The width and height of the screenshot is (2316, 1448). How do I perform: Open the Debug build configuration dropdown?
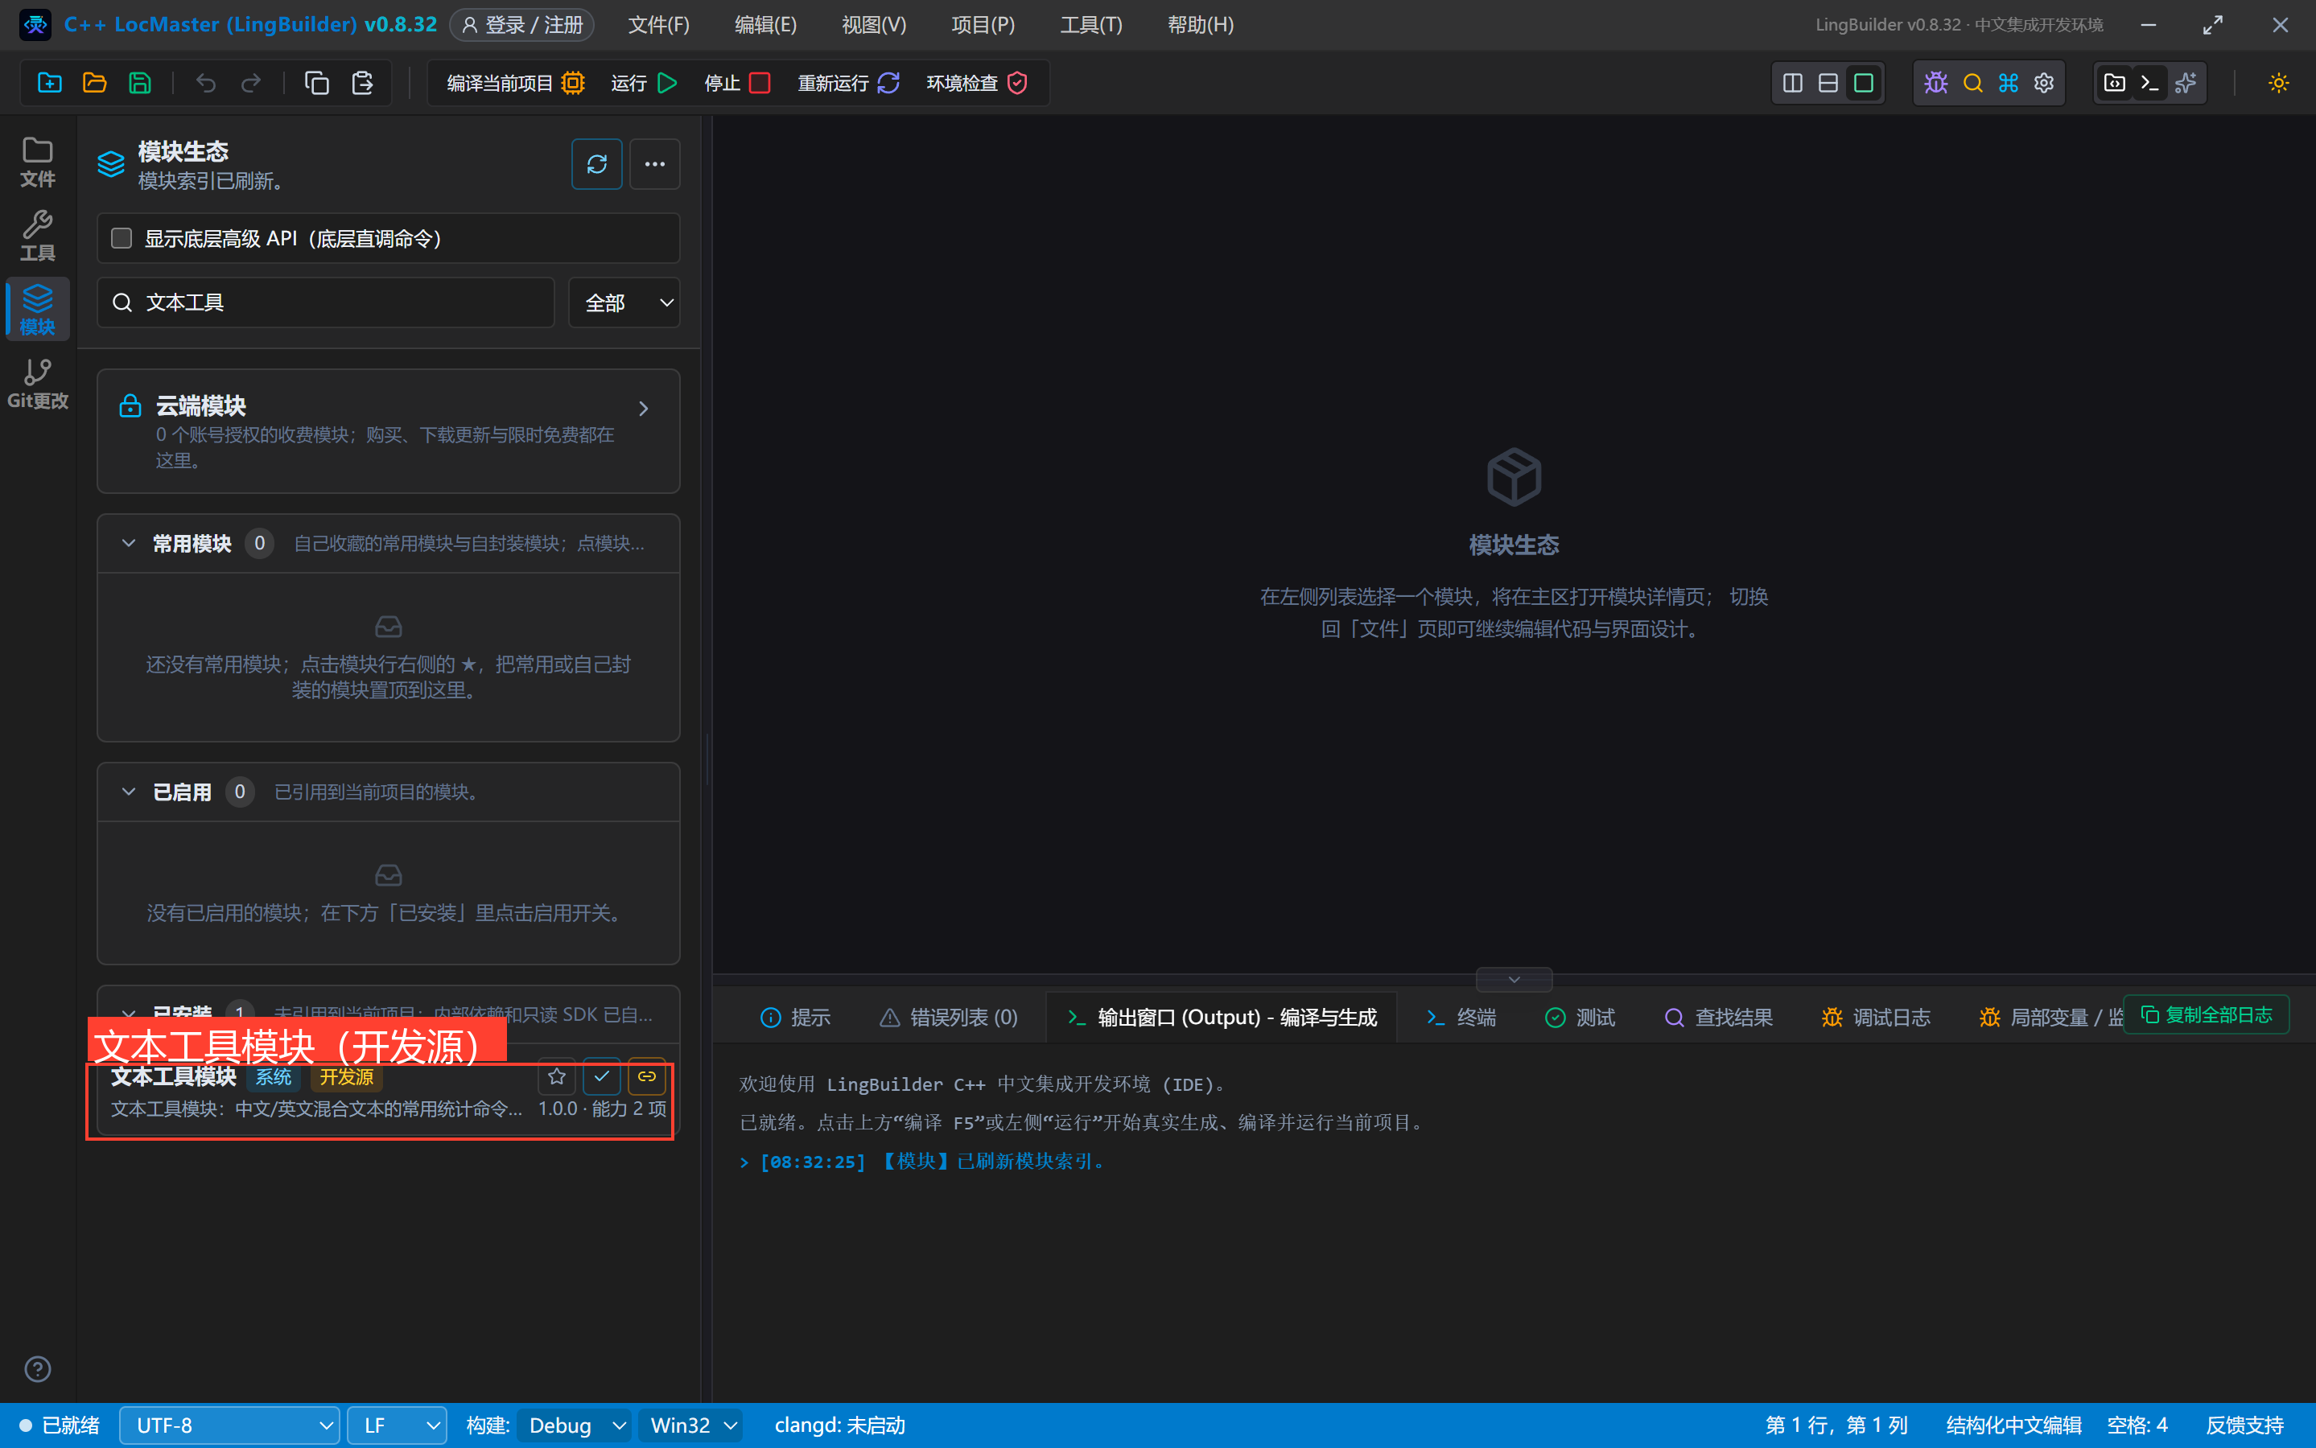(575, 1425)
